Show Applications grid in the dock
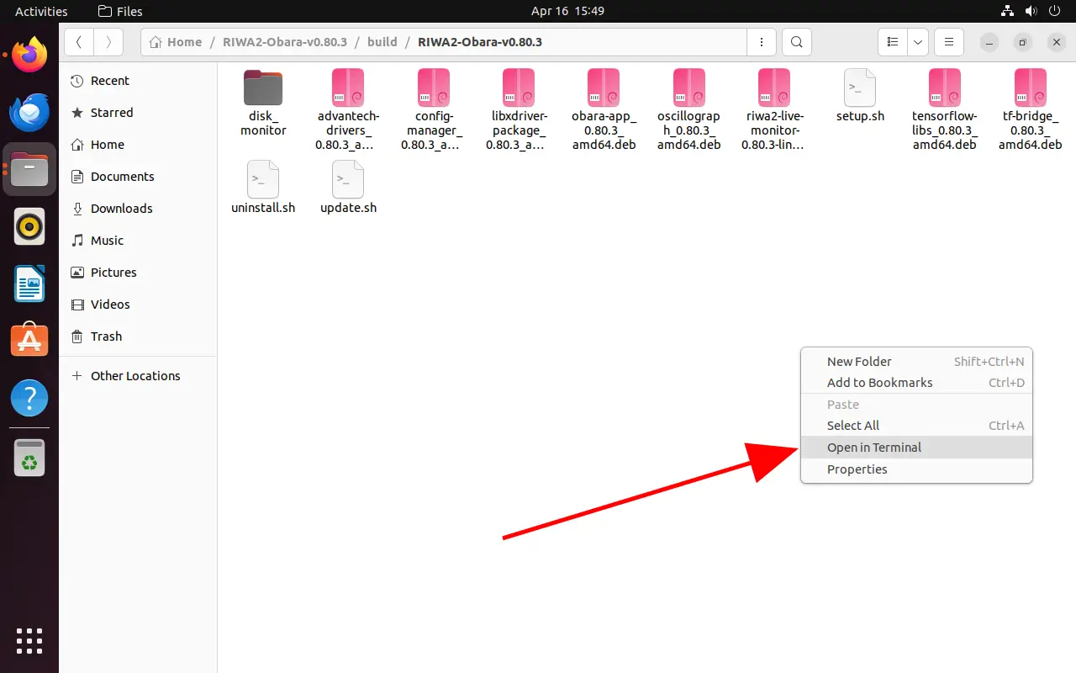This screenshot has height=673, width=1076. (x=29, y=640)
